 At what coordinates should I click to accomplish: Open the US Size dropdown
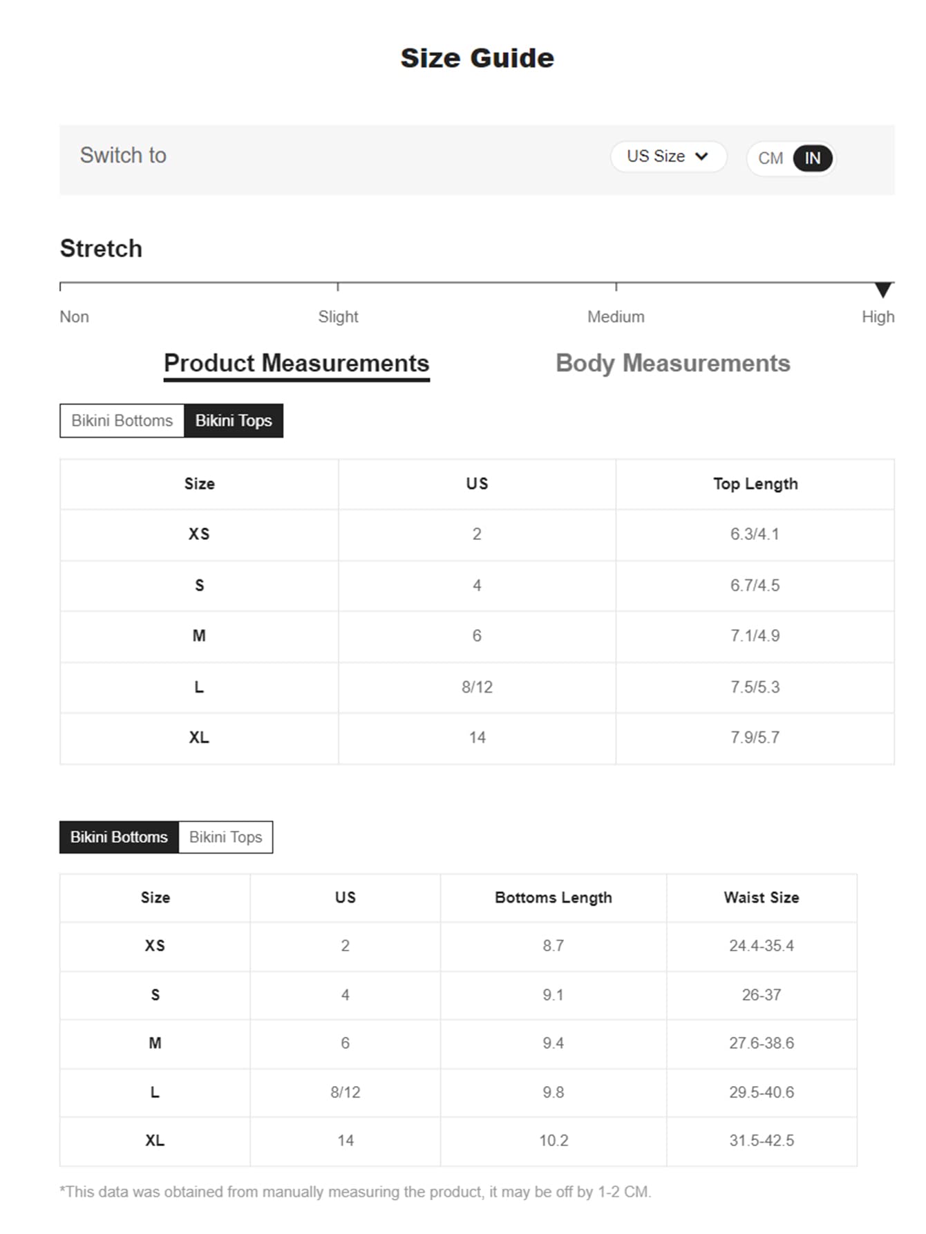667,156
